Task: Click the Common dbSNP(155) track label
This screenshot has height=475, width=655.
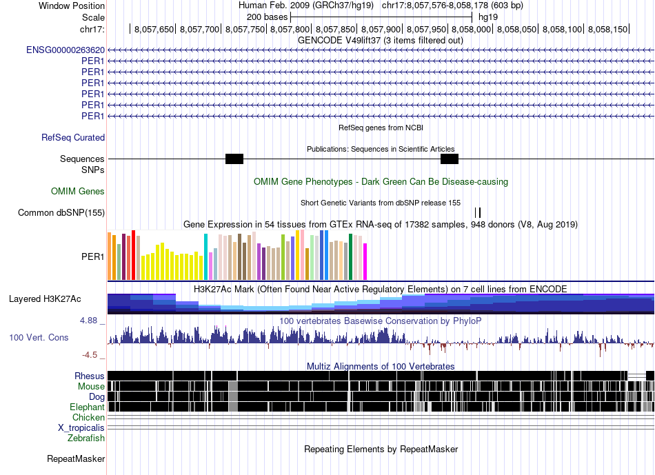Action: click(x=61, y=212)
